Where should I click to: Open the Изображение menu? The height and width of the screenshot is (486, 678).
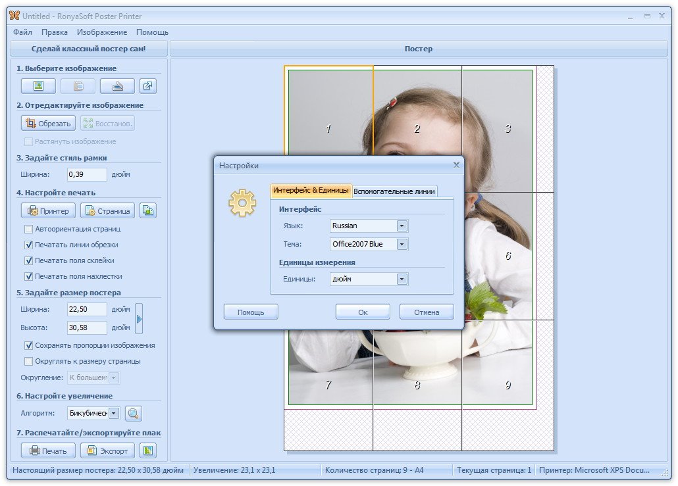pyautogui.click(x=102, y=32)
